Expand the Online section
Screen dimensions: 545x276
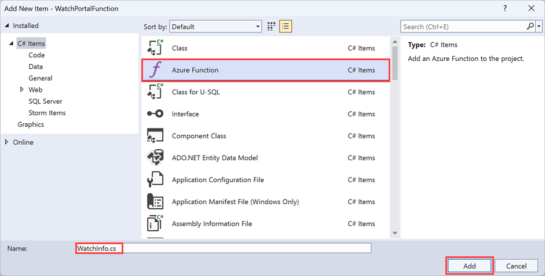pos(6,142)
